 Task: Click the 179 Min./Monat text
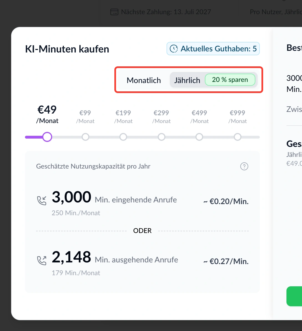(76, 273)
